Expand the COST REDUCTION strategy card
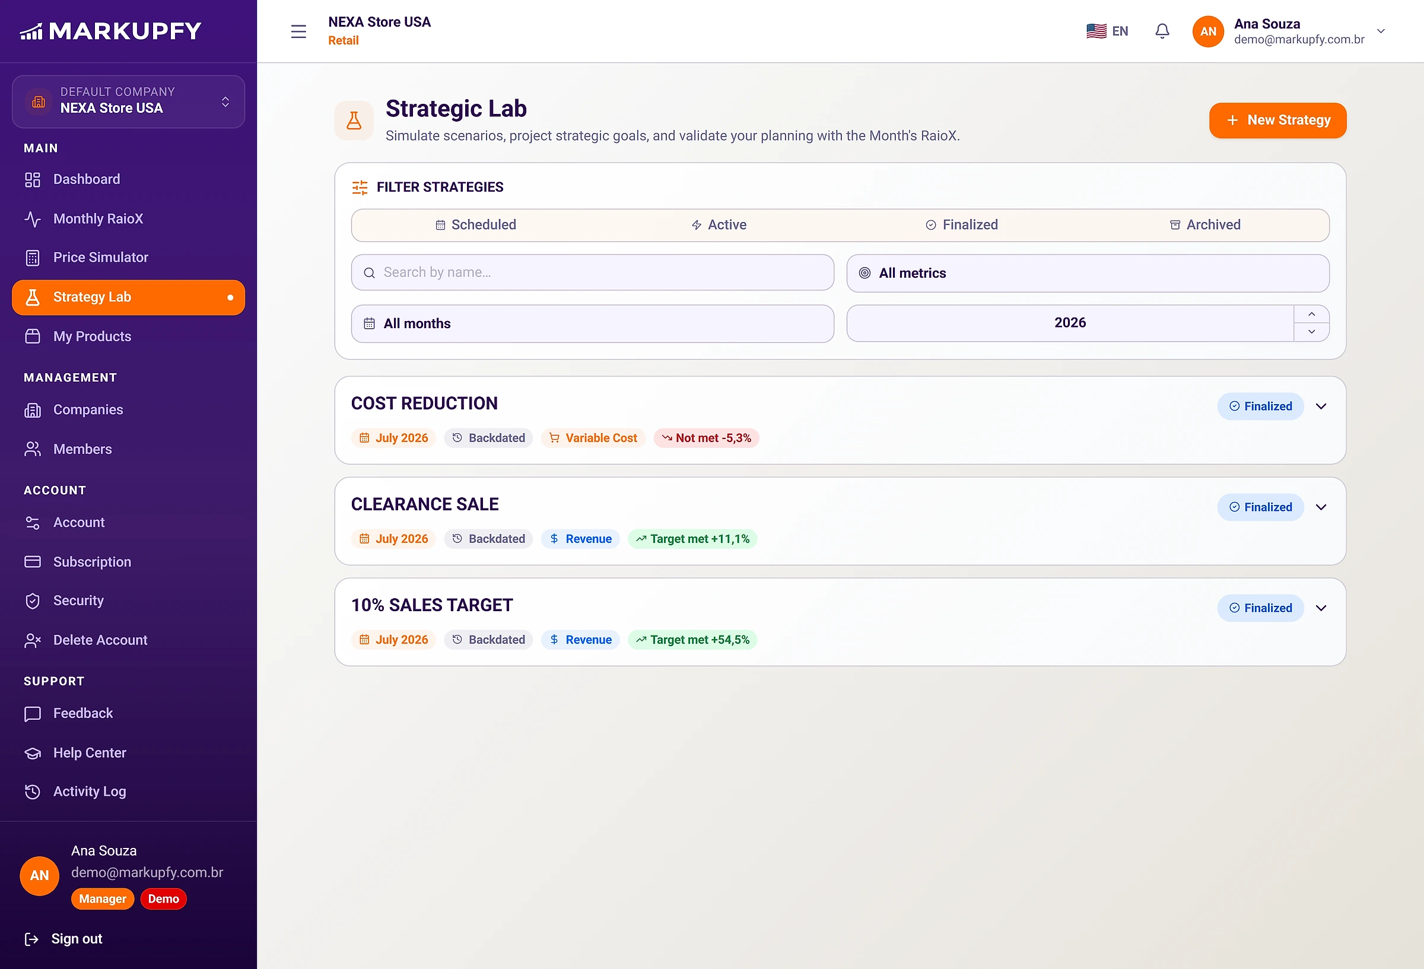 (1321, 406)
